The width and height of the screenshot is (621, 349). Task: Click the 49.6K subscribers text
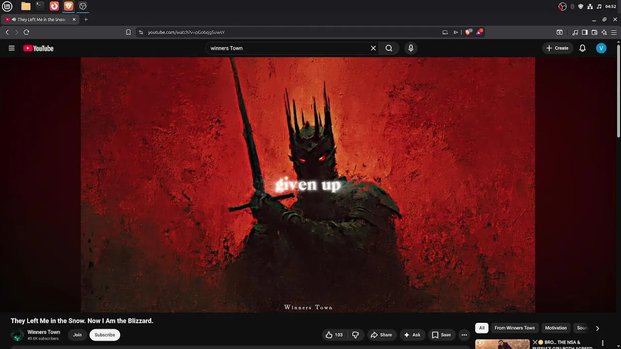[x=43, y=339]
